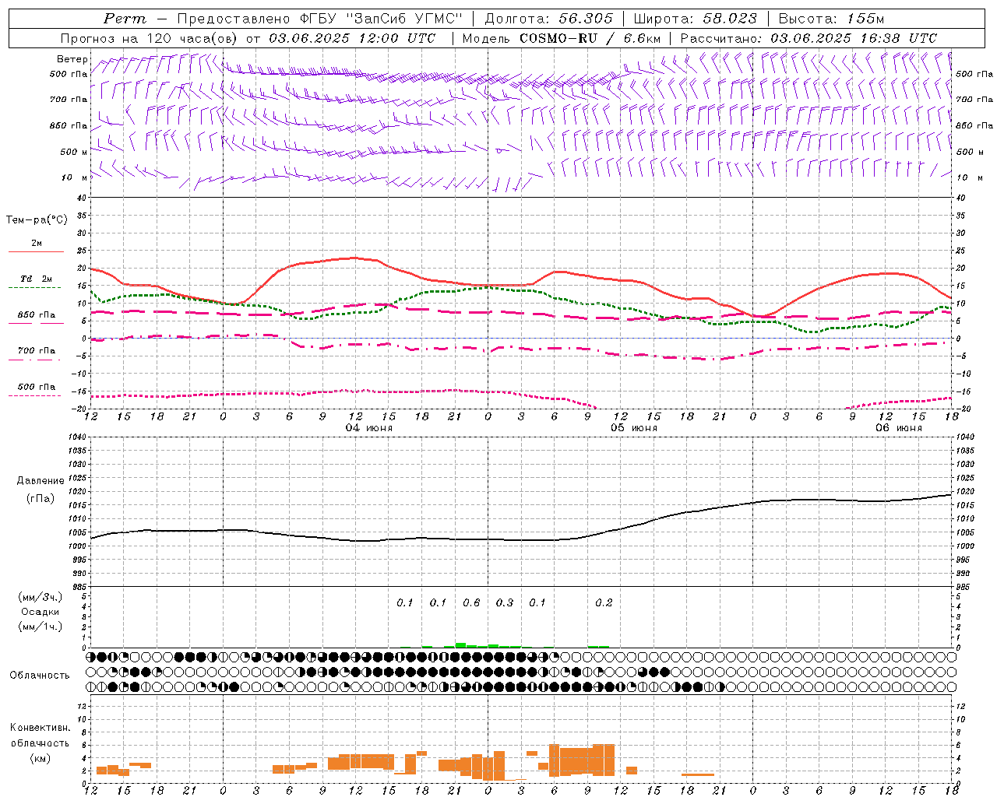Click the "0.3" precipitation amount value
The image size is (997, 797).
pyautogui.click(x=505, y=602)
